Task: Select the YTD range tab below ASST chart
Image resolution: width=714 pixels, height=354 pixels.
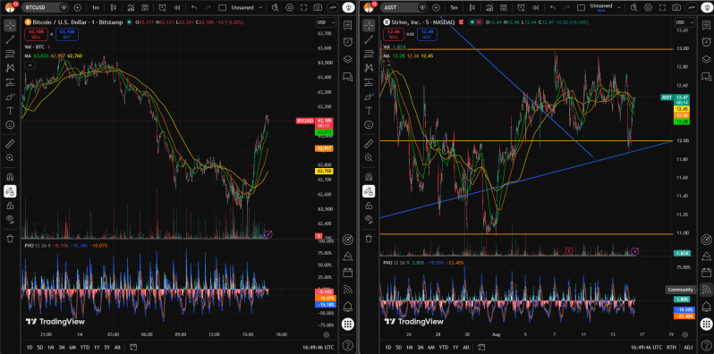Action: [443, 347]
